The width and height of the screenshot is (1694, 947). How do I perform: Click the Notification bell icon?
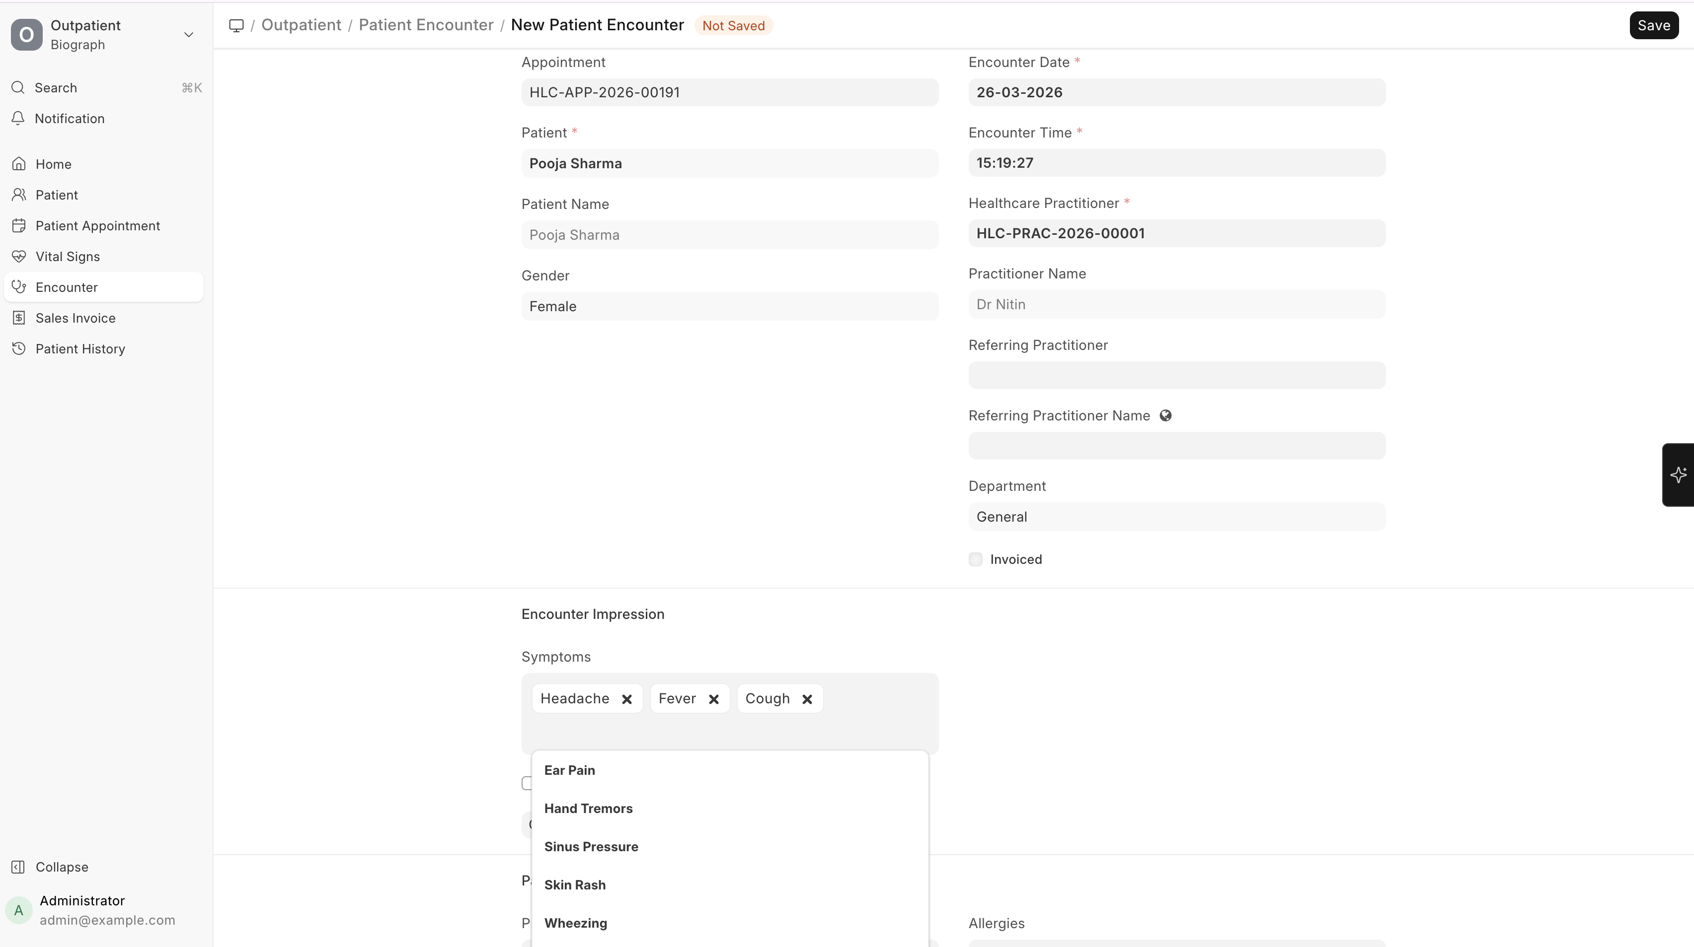pos(18,119)
